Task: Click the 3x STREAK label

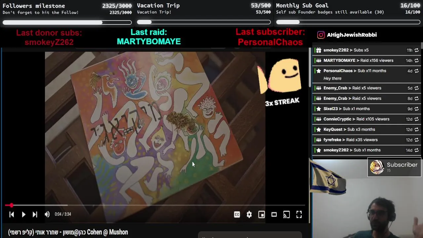Action: [x=282, y=102]
